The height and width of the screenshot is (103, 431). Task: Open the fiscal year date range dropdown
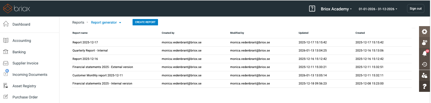[x=378, y=9]
